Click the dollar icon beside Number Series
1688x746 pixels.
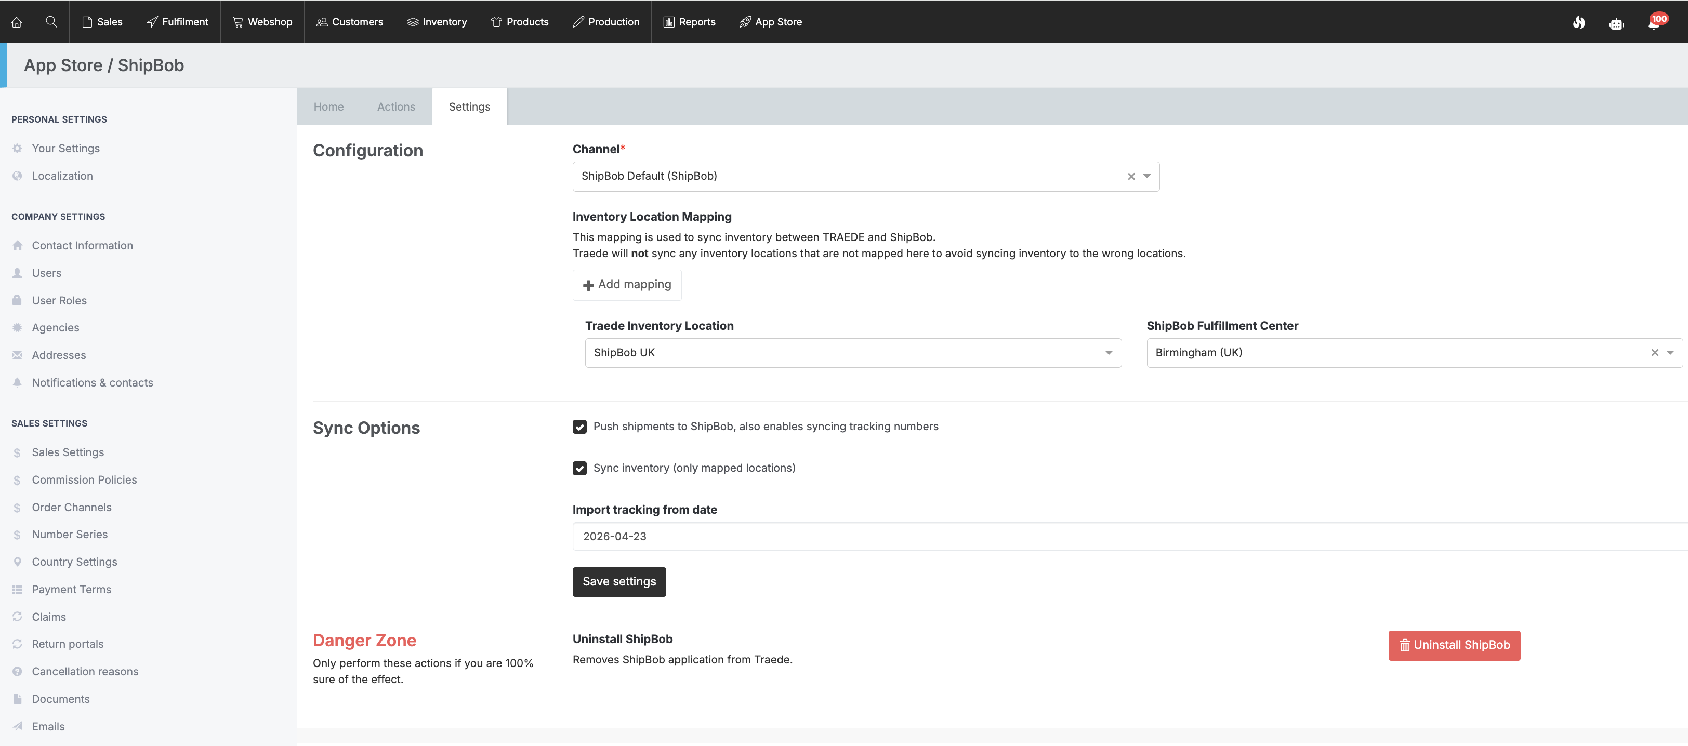[x=18, y=535]
